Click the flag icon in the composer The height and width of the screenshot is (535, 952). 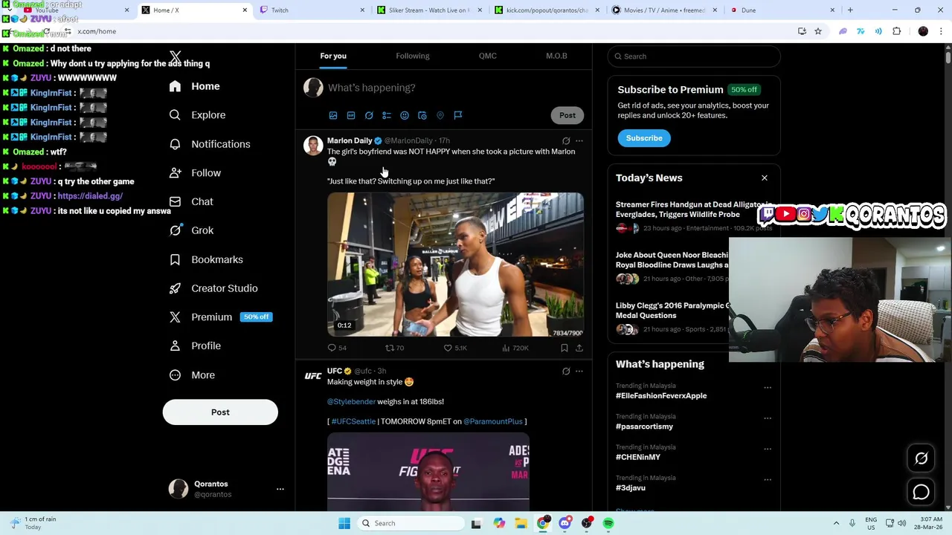point(458,115)
